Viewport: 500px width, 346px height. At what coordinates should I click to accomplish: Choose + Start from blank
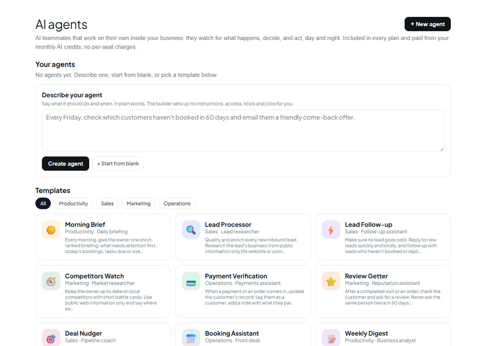click(x=118, y=164)
